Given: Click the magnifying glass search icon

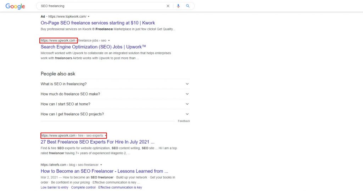Looking at the screenshot, I should pyautogui.click(x=188, y=6).
